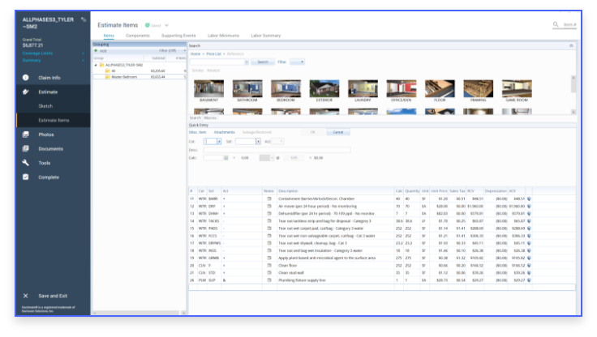Expand the Coverage Limits section
The width and height of the screenshot is (597, 337).
pyautogui.click(x=82, y=53)
